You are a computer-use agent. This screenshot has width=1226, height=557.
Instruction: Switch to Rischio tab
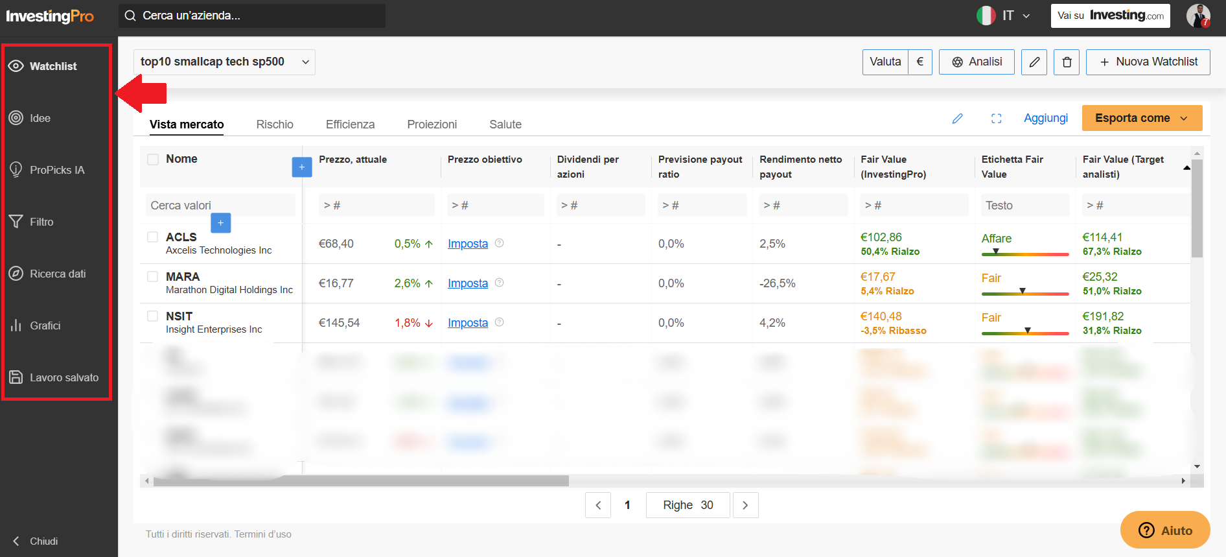[x=275, y=124]
